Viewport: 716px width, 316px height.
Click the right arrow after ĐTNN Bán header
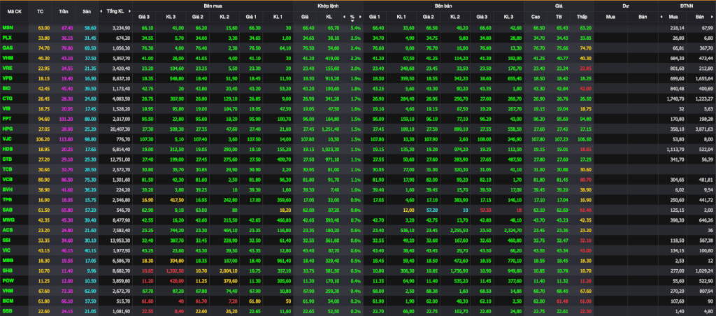coord(713,17)
